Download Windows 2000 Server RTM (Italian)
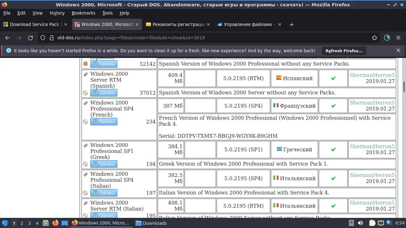The width and height of the screenshot is (406, 228). click(x=104, y=215)
